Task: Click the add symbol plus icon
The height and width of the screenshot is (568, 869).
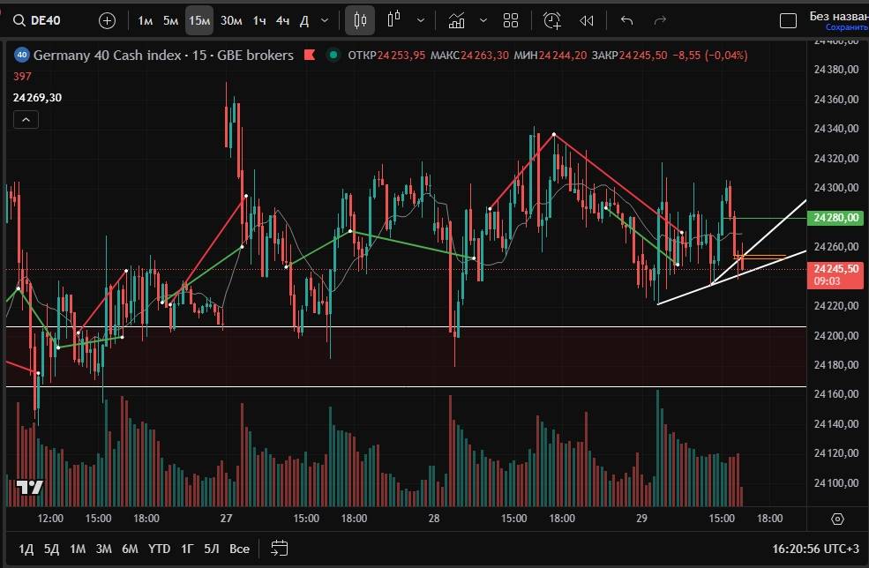Action: pyautogui.click(x=107, y=20)
